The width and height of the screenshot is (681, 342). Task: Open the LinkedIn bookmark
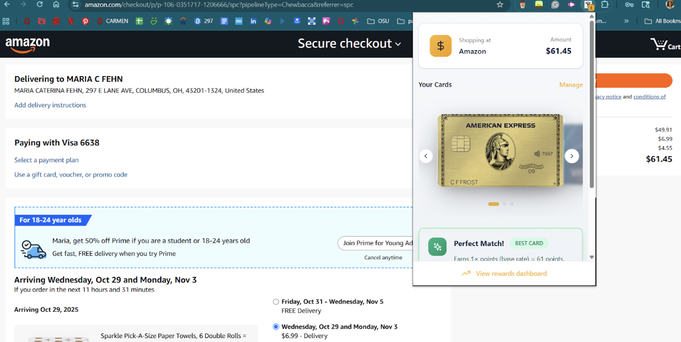tap(253, 21)
